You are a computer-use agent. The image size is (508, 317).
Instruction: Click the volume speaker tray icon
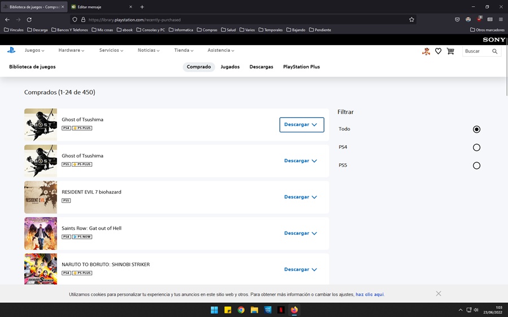tap(476, 310)
